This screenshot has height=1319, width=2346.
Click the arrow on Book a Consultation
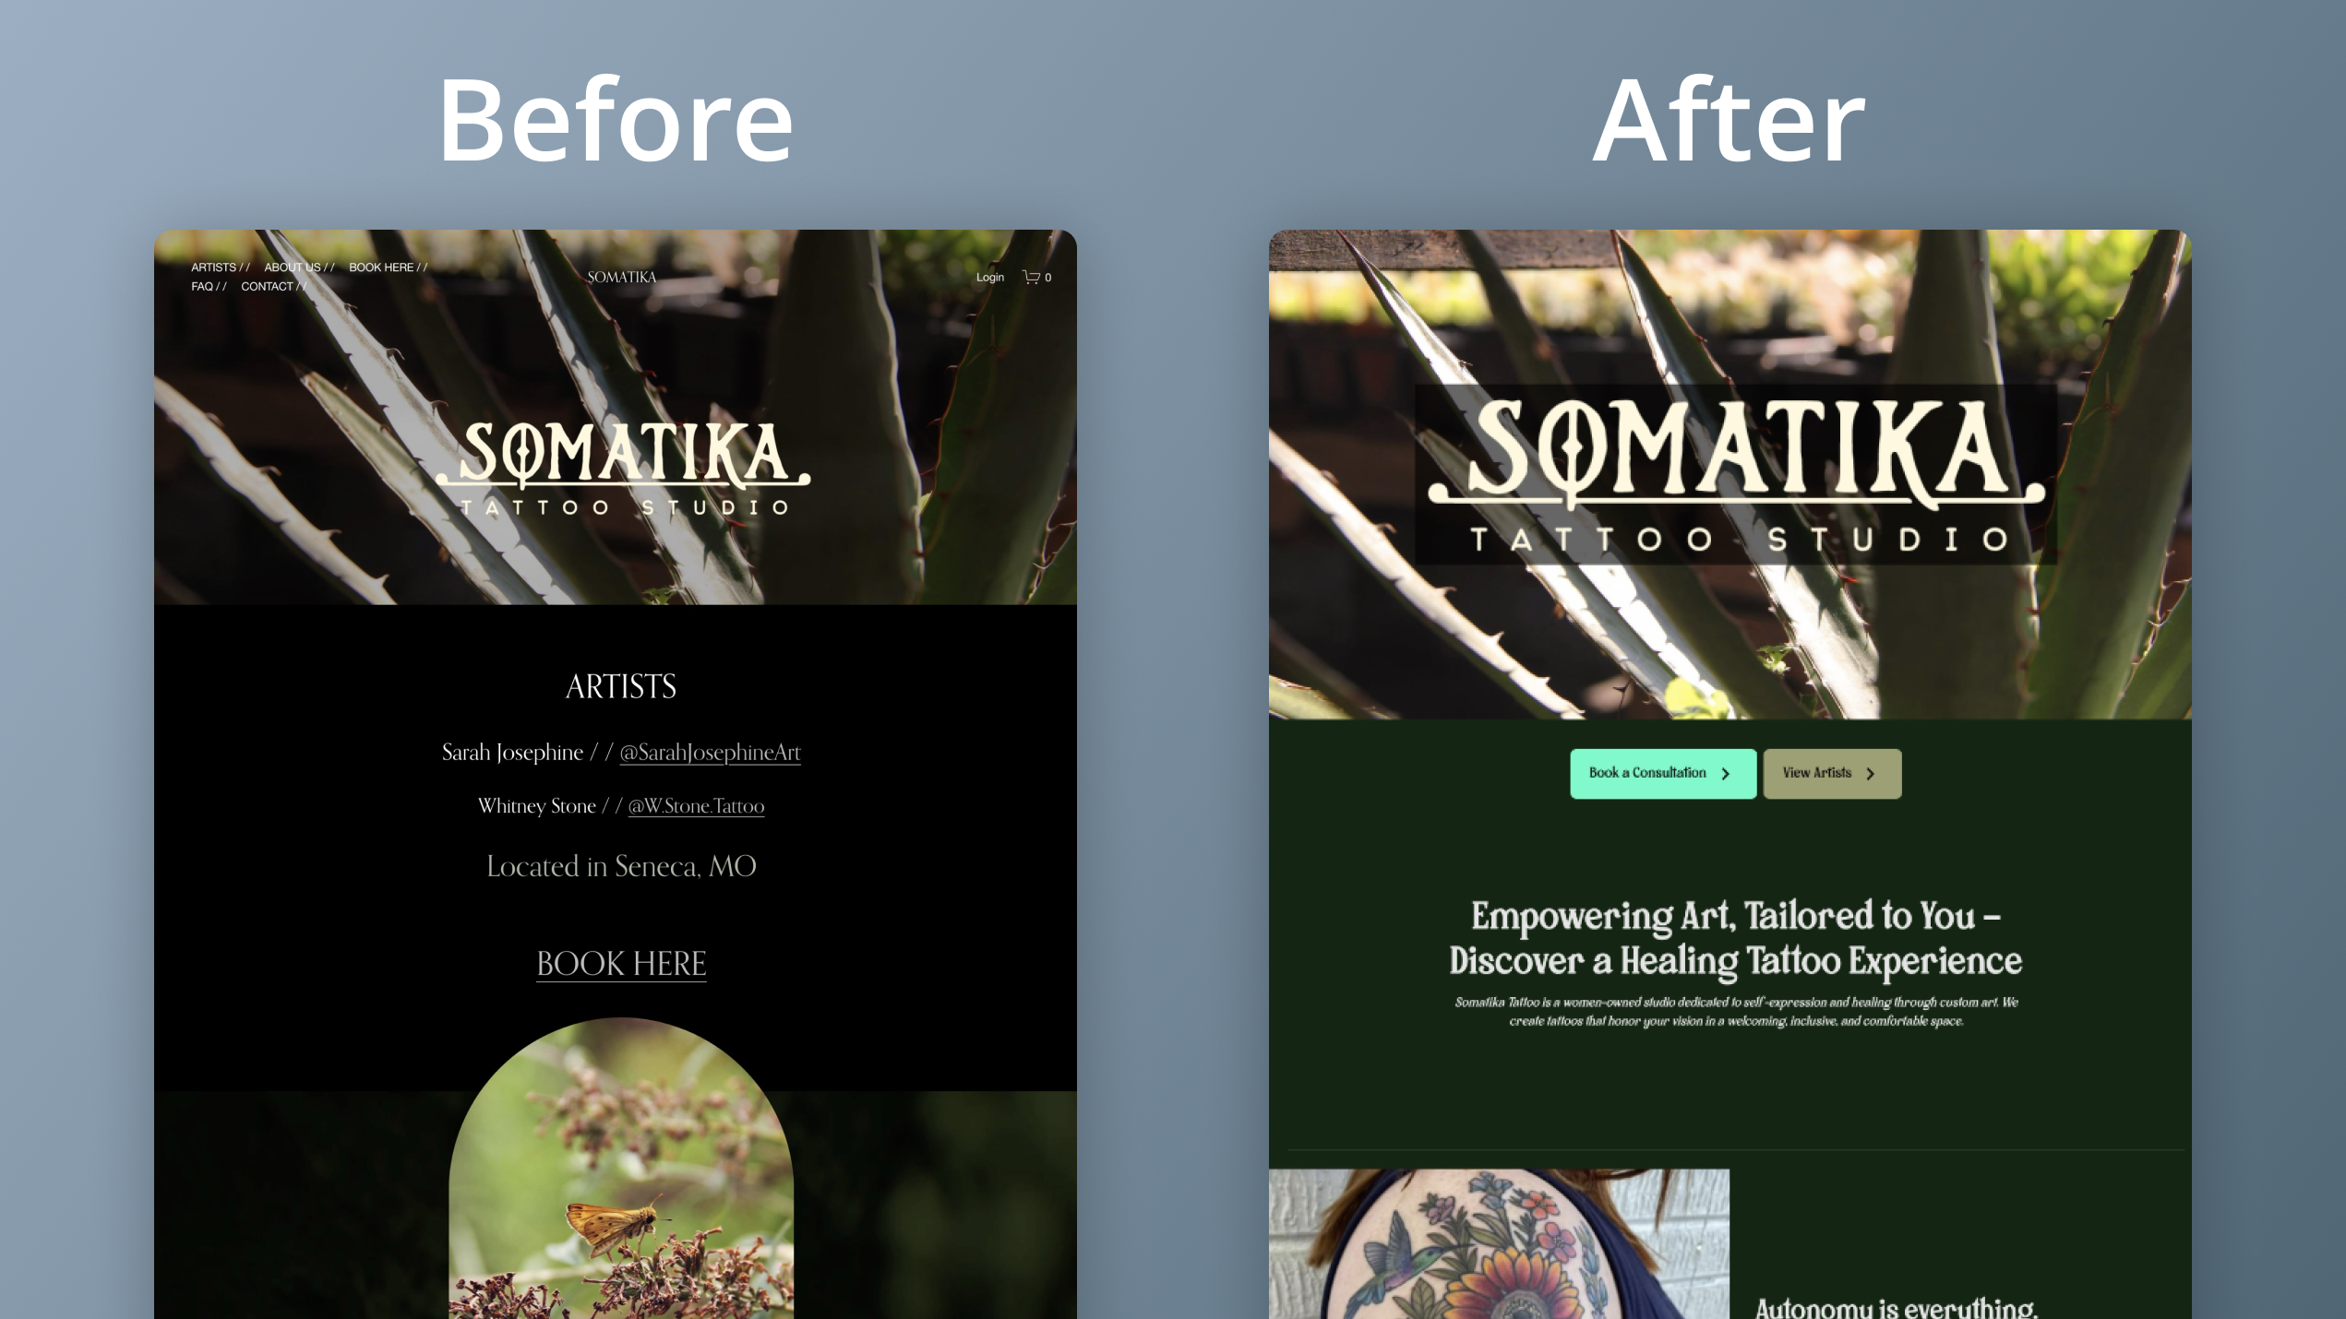pyautogui.click(x=1725, y=774)
